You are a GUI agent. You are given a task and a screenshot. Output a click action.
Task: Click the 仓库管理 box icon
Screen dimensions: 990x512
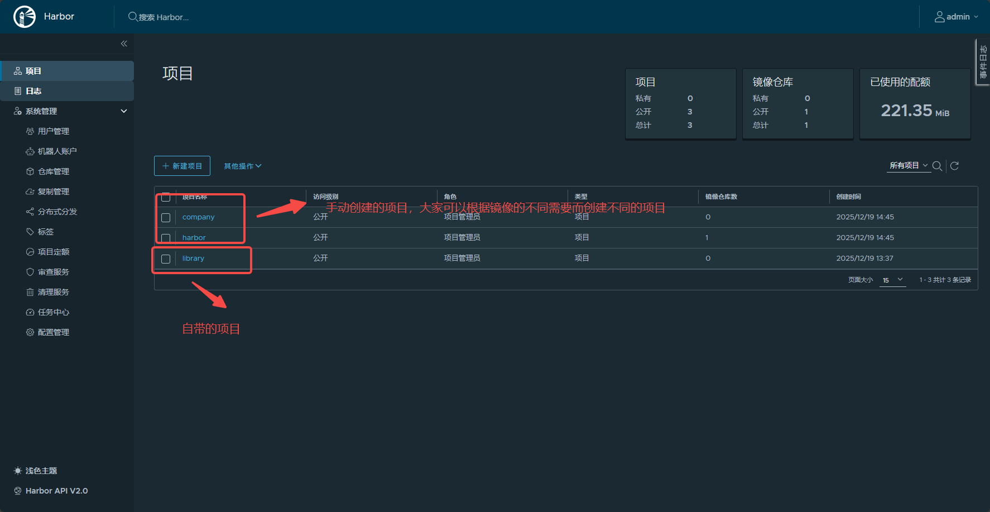click(x=30, y=171)
